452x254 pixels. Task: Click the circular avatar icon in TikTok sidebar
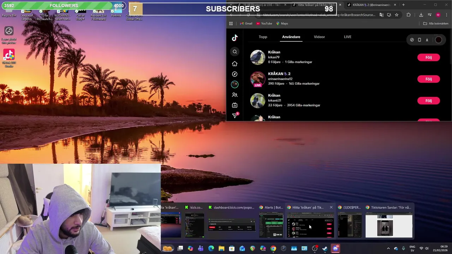pos(235,84)
